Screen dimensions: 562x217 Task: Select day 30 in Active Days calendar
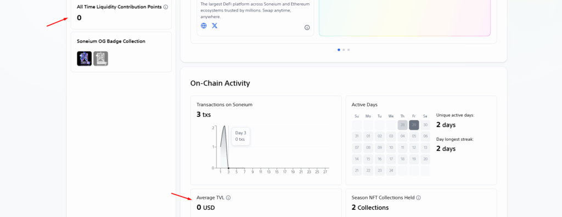[425, 125]
